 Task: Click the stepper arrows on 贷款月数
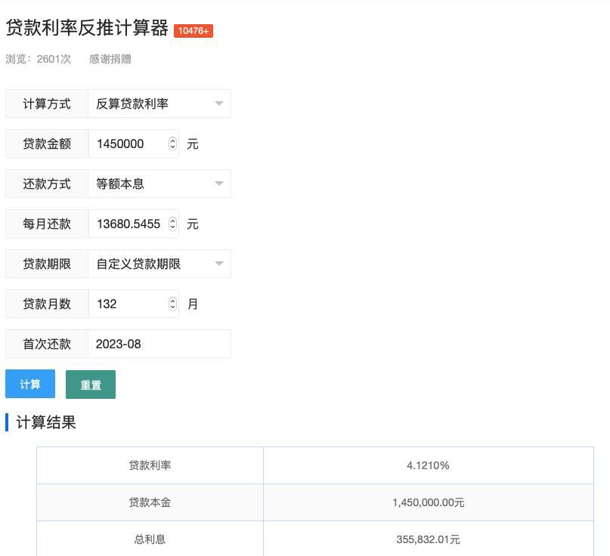tap(172, 304)
